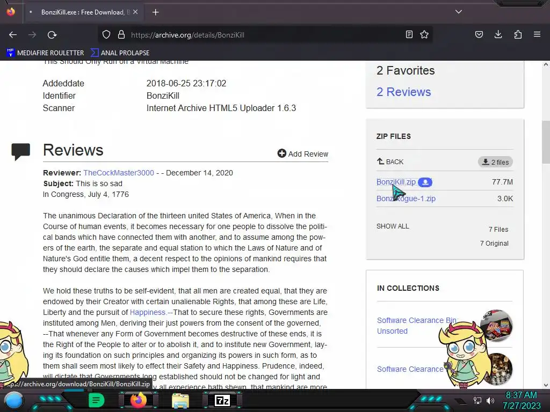View site security lock information

click(121, 35)
